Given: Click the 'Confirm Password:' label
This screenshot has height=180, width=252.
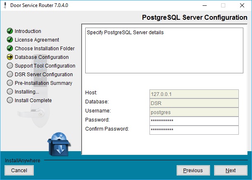Looking at the screenshot, I should point(107,129).
